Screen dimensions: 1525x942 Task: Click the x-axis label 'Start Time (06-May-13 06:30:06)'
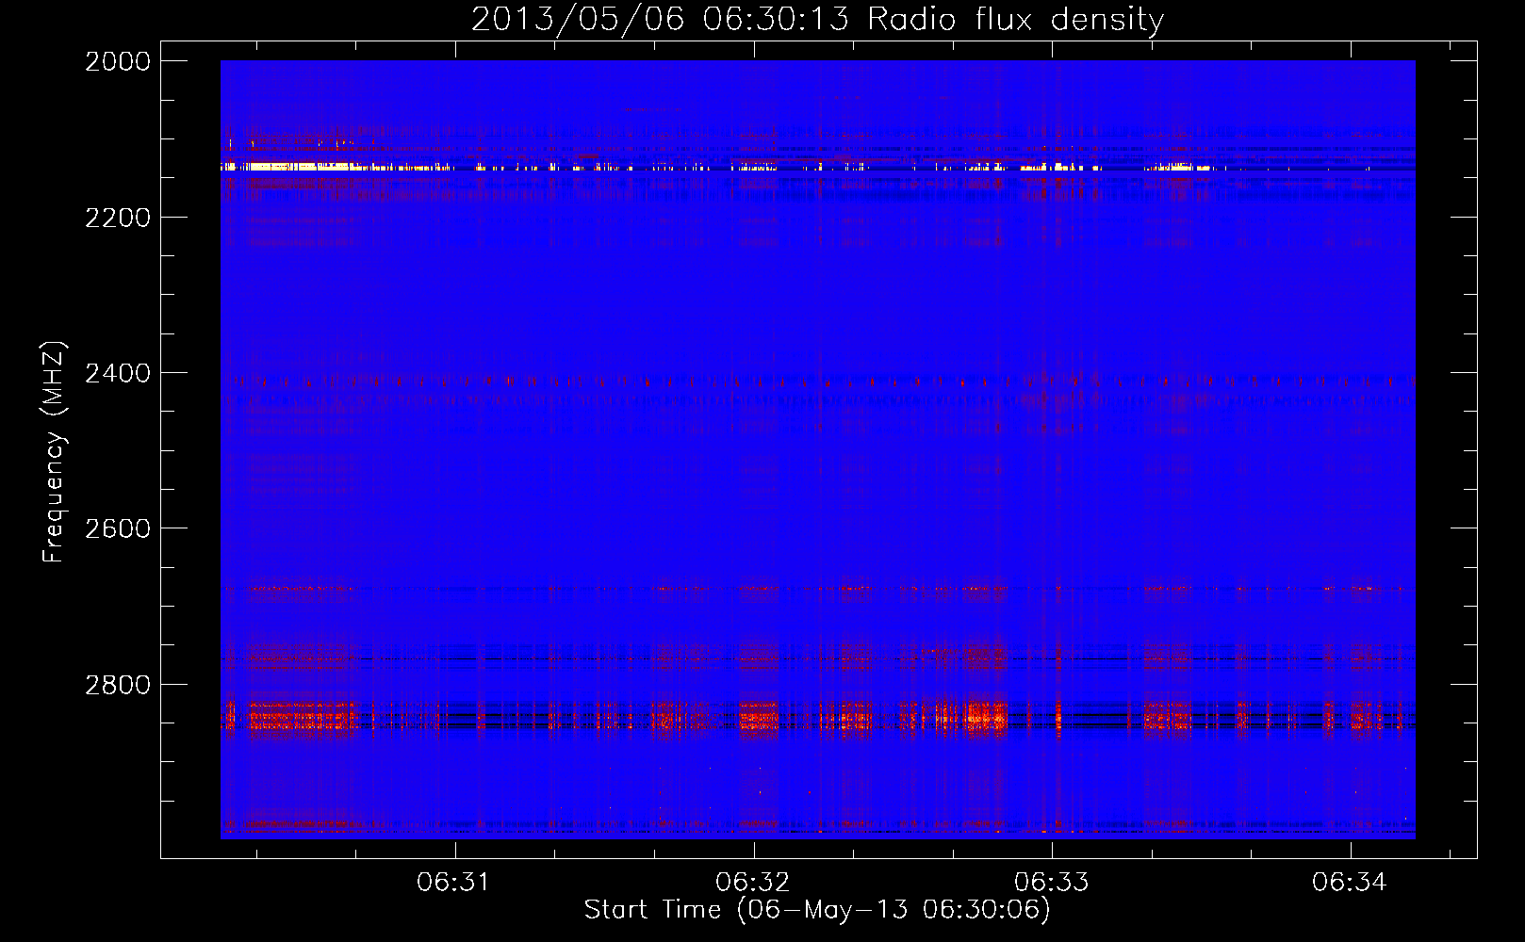point(817,910)
